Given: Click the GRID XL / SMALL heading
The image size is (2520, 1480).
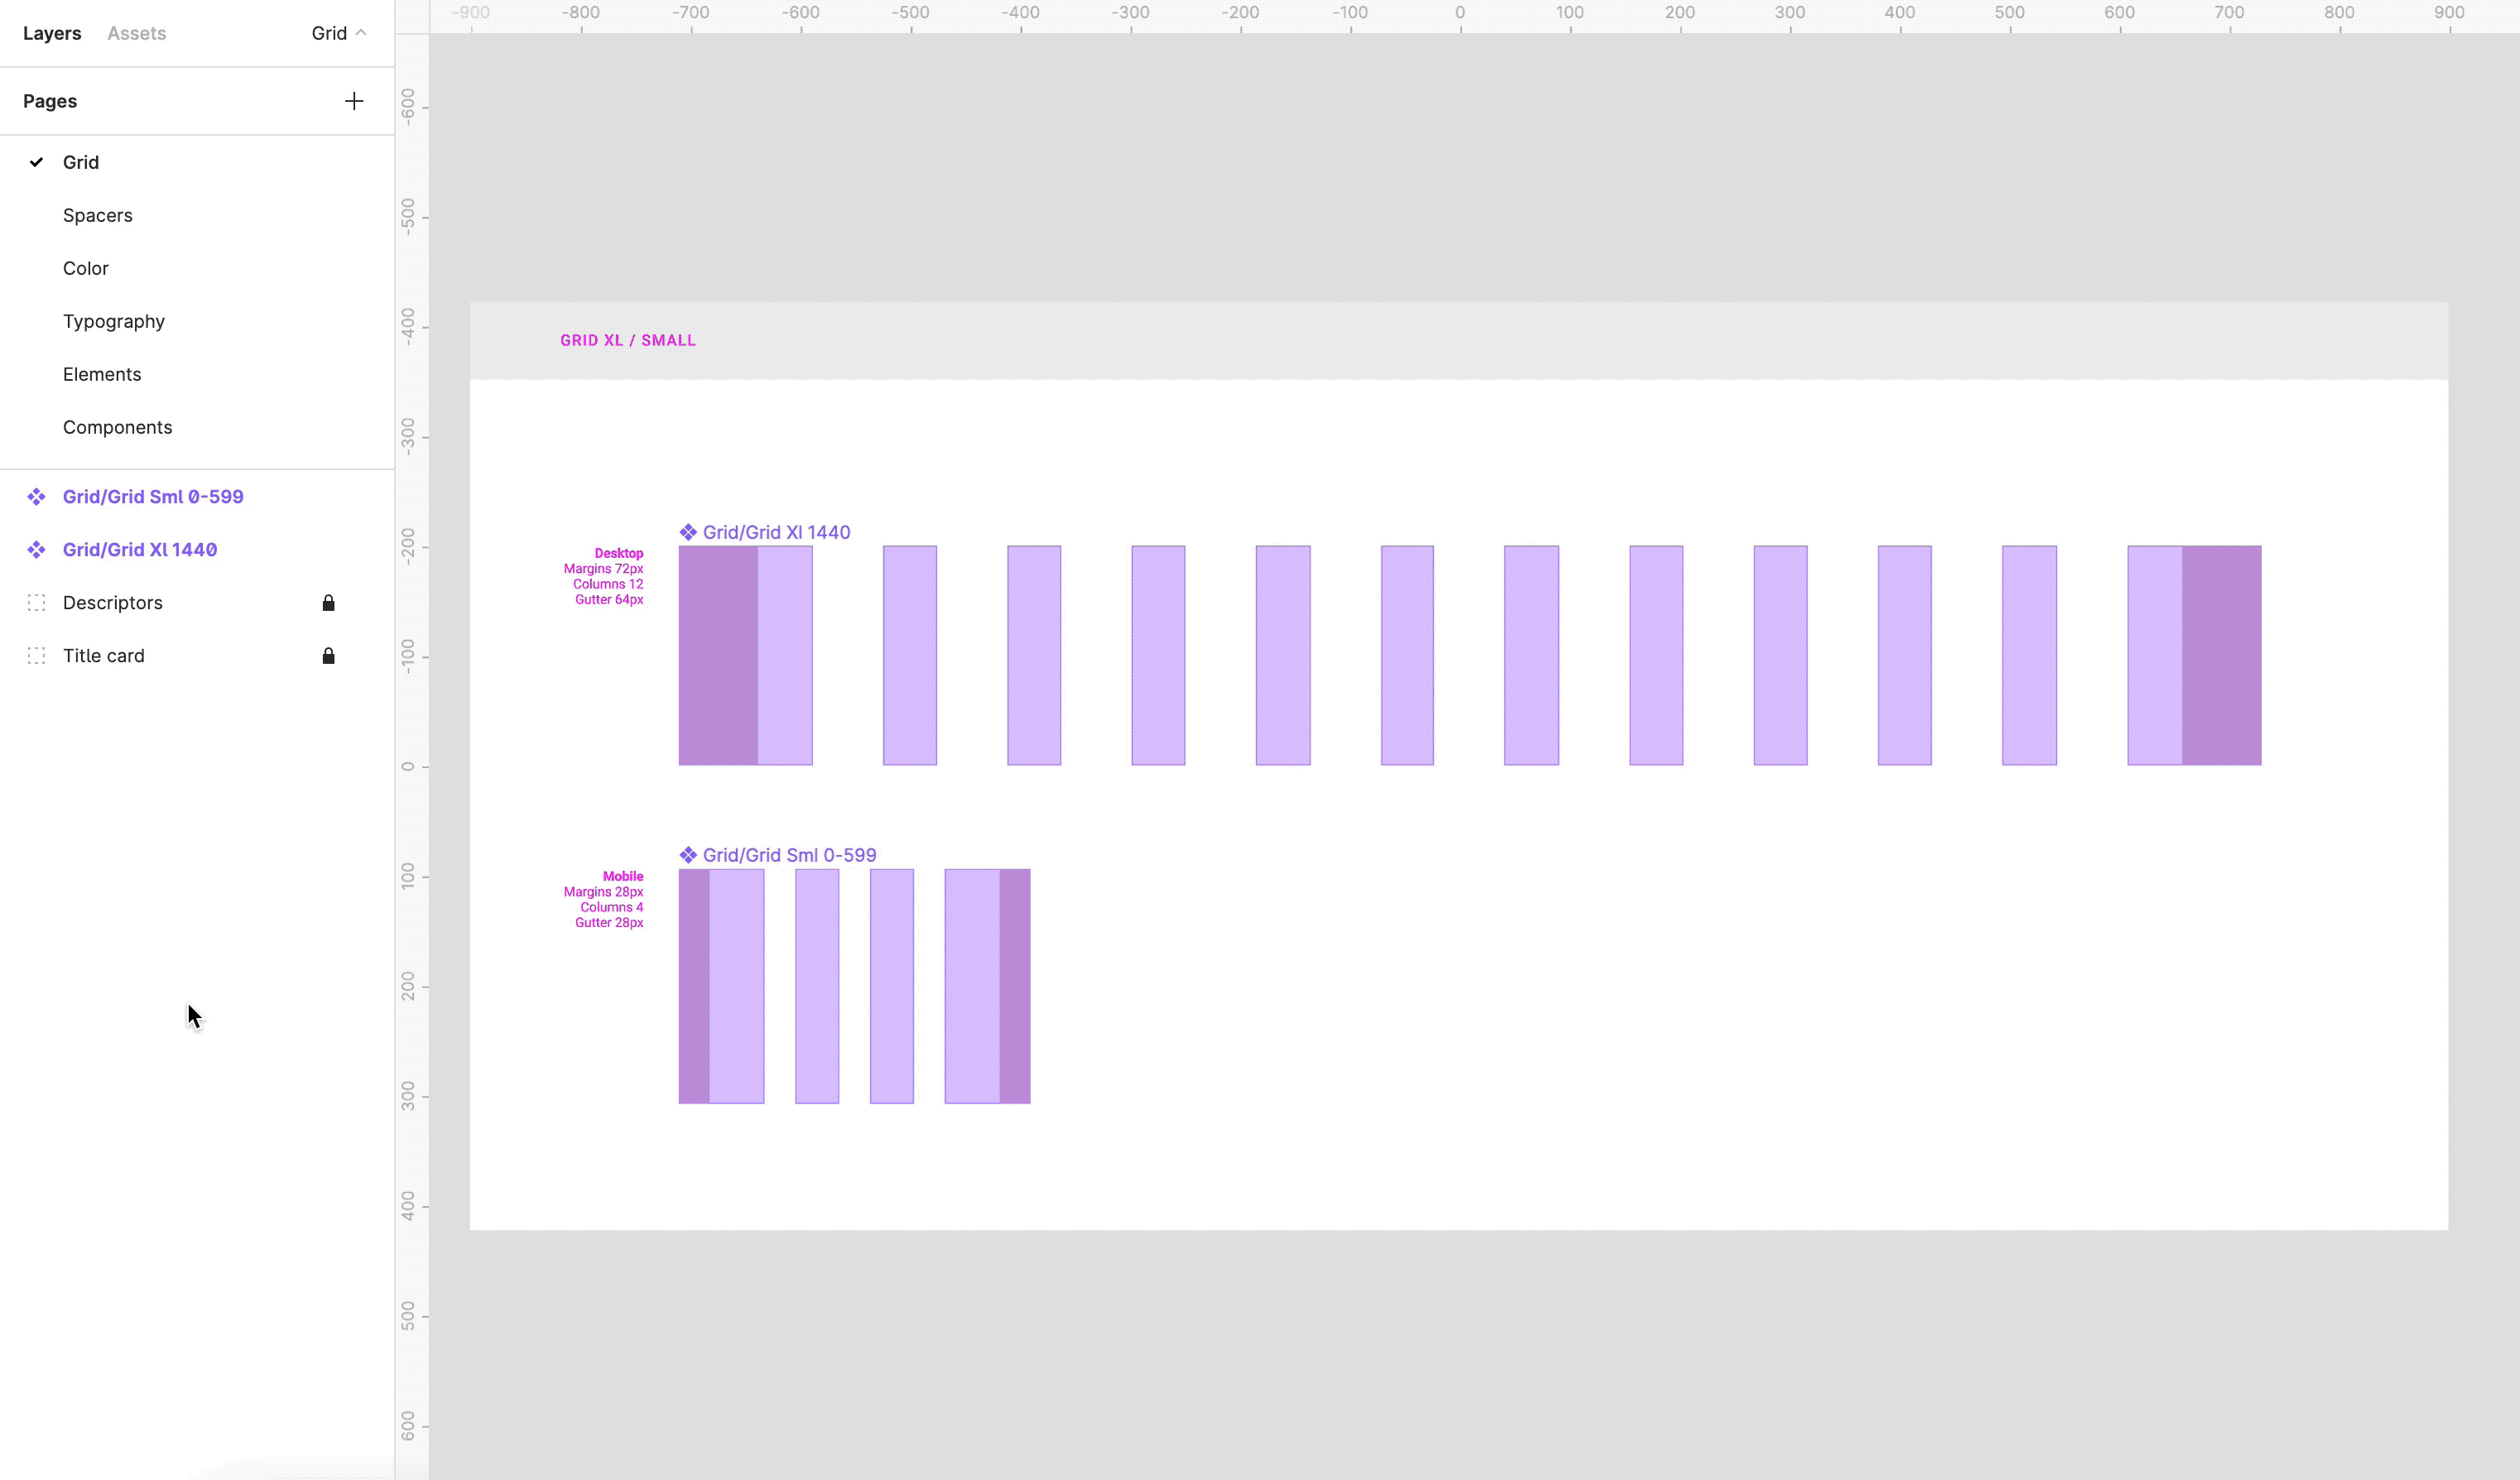Looking at the screenshot, I should pyautogui.click(x=628, y=340).
